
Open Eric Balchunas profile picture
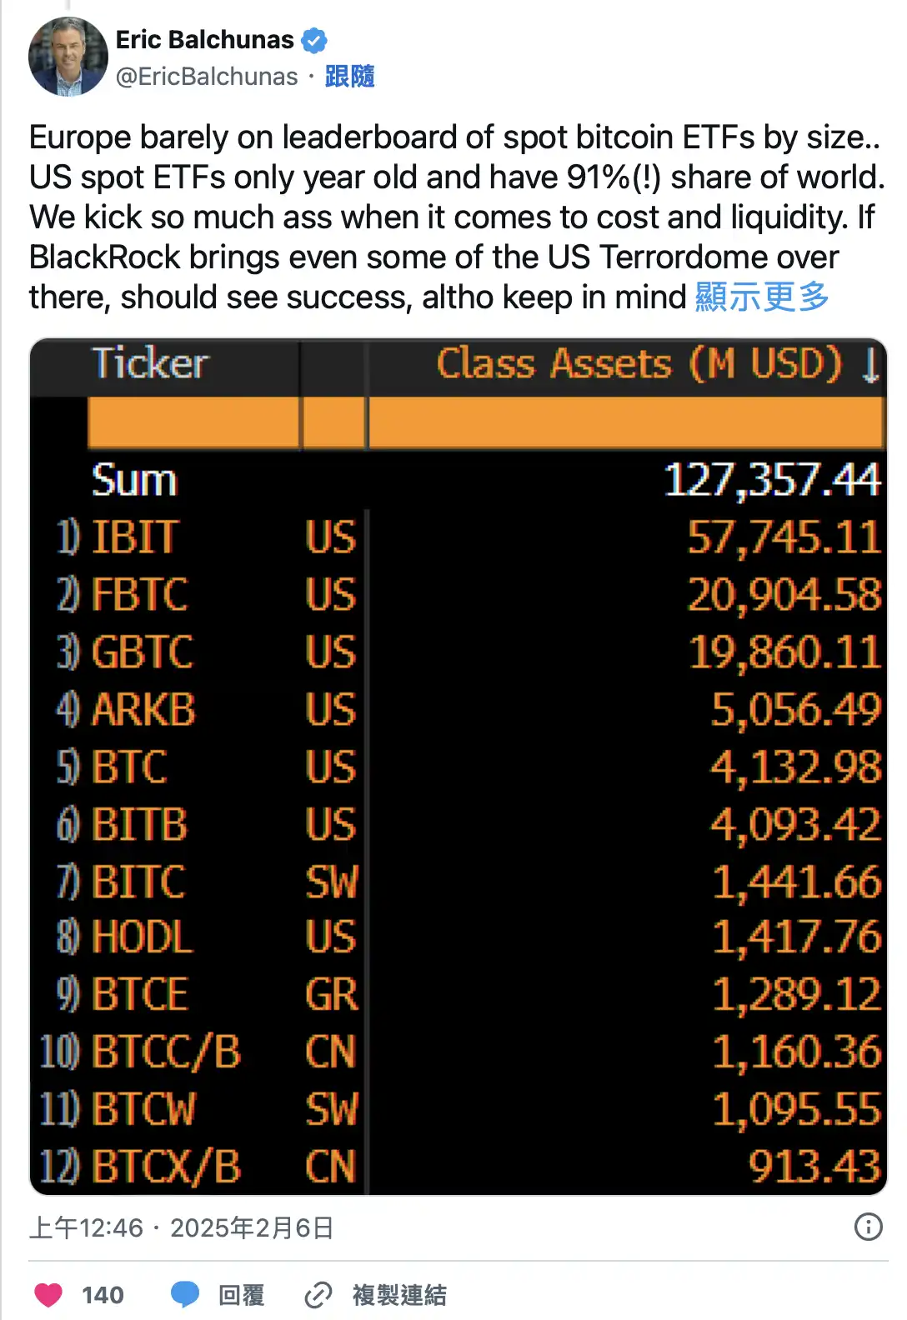coord(68,57)
